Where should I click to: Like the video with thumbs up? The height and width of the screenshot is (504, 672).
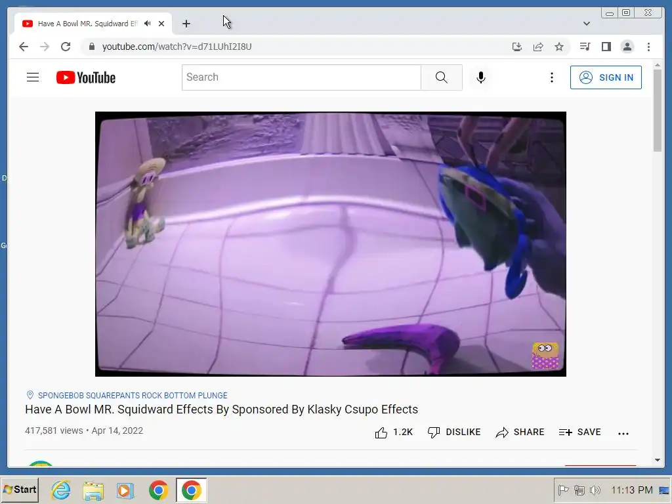coord(394,432)
